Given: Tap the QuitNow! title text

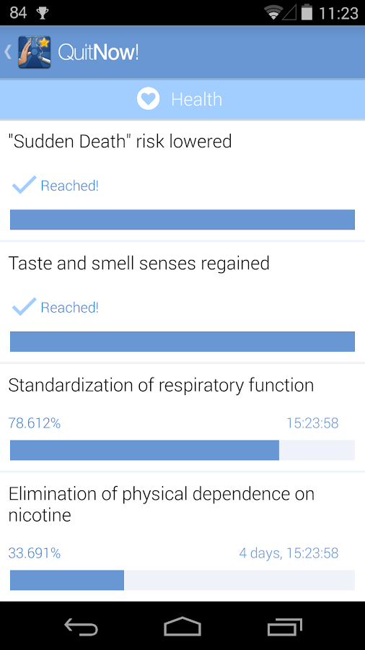Looking at the screenshot, I should [98, 52].
